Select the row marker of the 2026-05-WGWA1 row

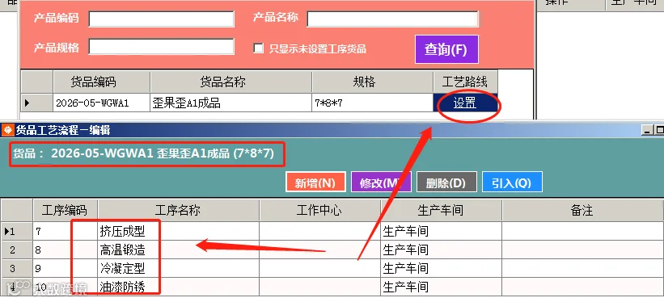(x=37, y=103)
